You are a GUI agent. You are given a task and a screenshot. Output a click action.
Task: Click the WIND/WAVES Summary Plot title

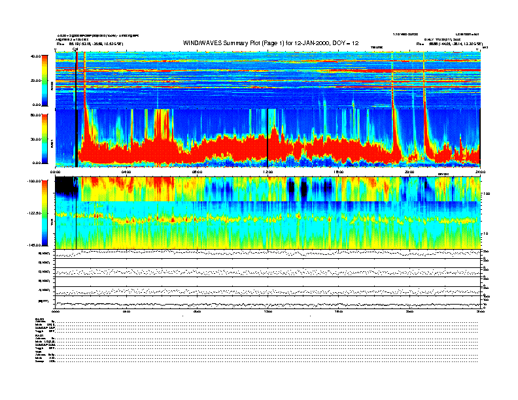pos(271,43)
